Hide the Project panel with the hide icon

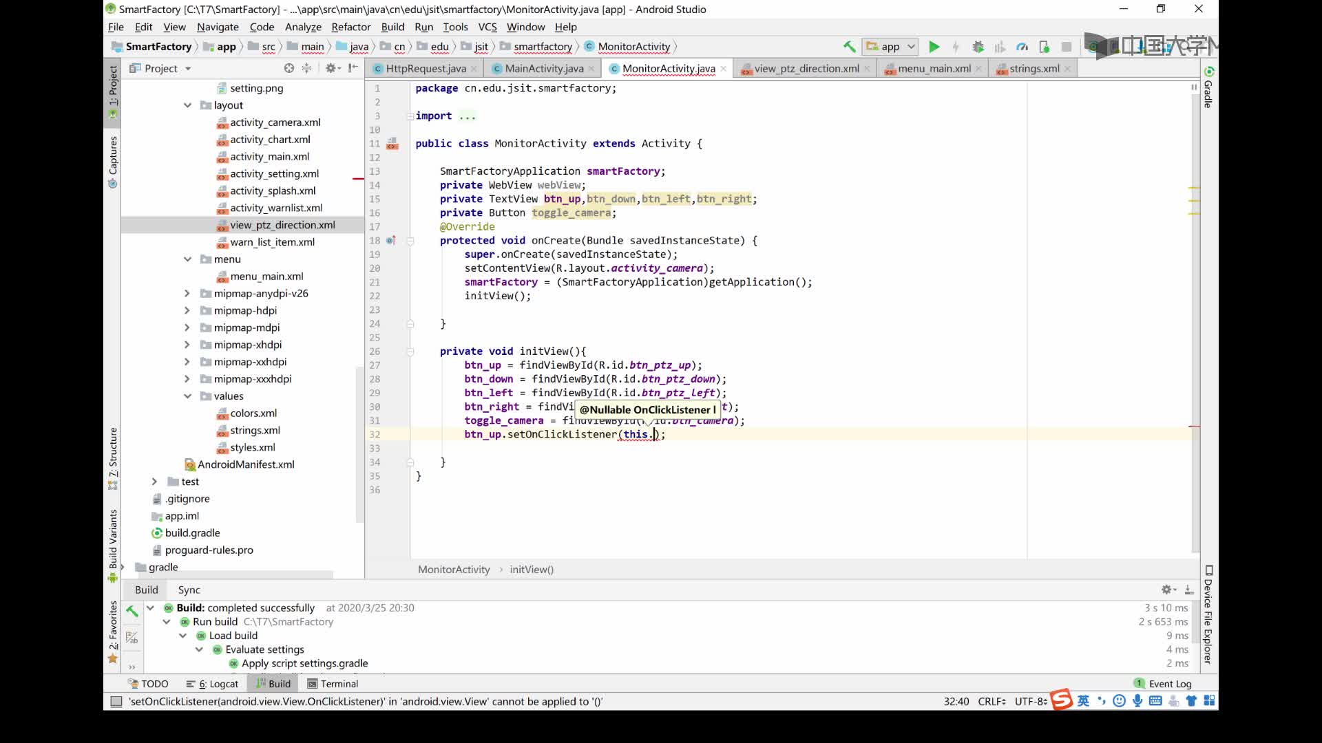click(x=353, y=68)
